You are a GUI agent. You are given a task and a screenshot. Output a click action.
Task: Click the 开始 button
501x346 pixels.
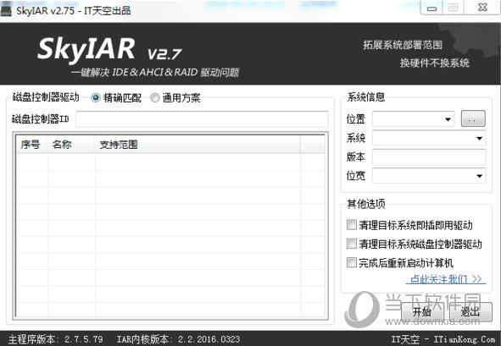point(422,311)
